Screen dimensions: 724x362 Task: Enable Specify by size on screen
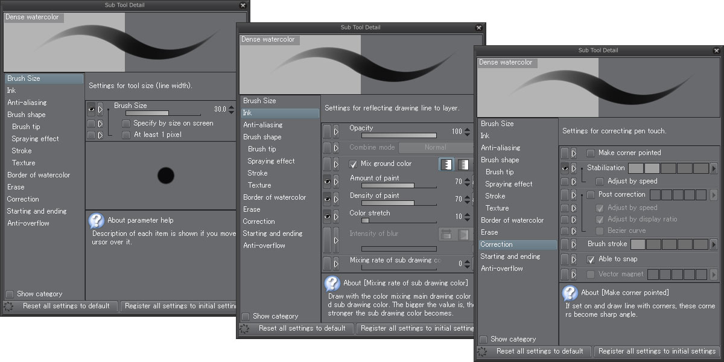[126, 123]
